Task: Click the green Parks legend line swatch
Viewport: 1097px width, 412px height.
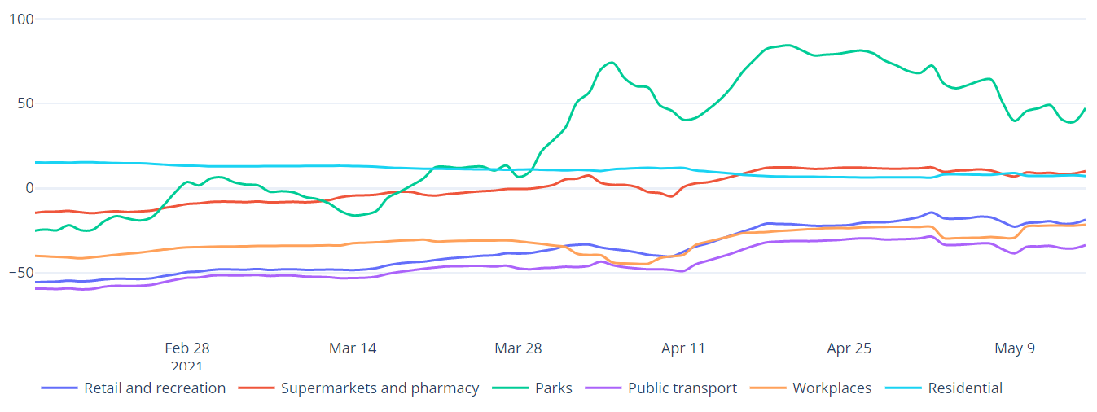Action: click(x=511, y=388)
